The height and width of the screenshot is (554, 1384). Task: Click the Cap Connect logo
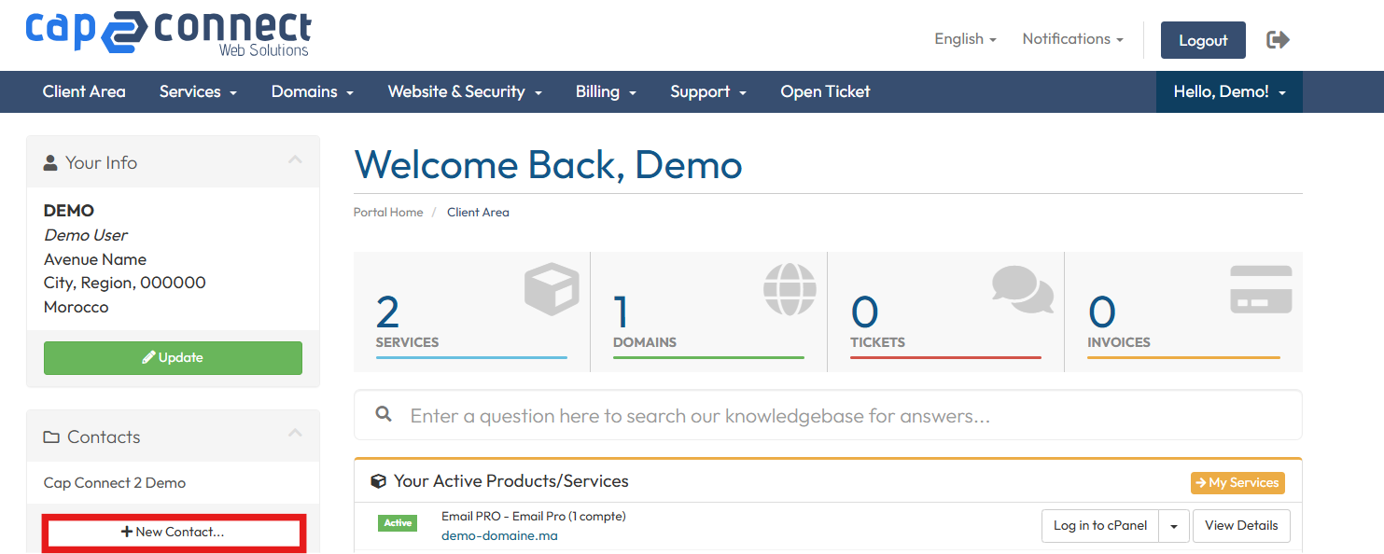168,33
